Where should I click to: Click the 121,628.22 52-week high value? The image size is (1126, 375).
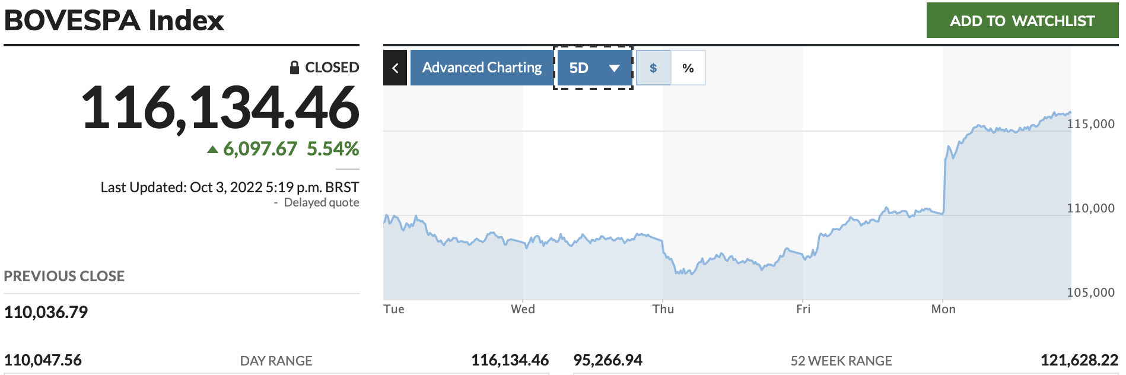1079,360
